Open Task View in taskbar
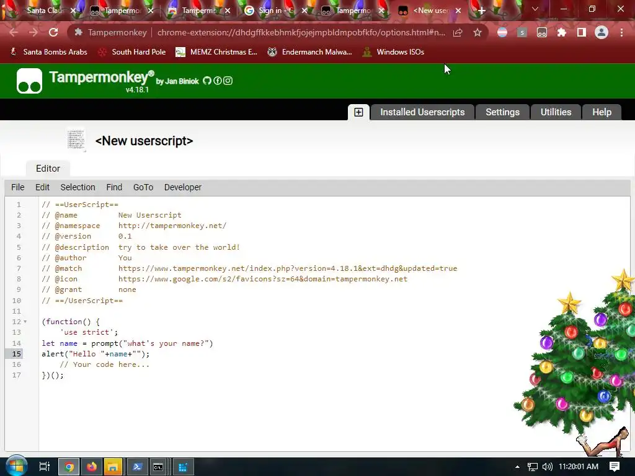 pyautogui.click(x=44, y=467)
